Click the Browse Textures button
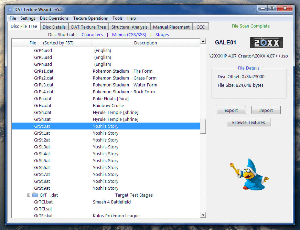The width and height of the screenshot is (300, 230). pos(248,122)
